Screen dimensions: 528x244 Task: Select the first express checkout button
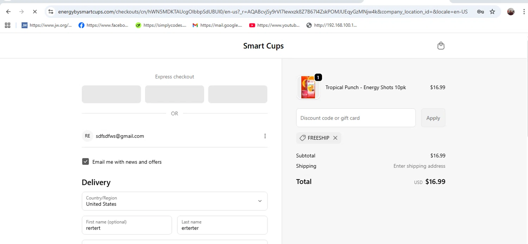(x=111, y=94)
